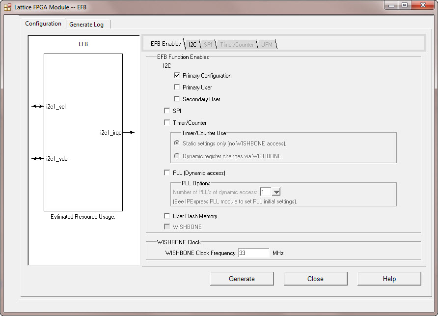Click the disabled SPI tab
Screen dimensions: 438x316
tap(208, 44)
